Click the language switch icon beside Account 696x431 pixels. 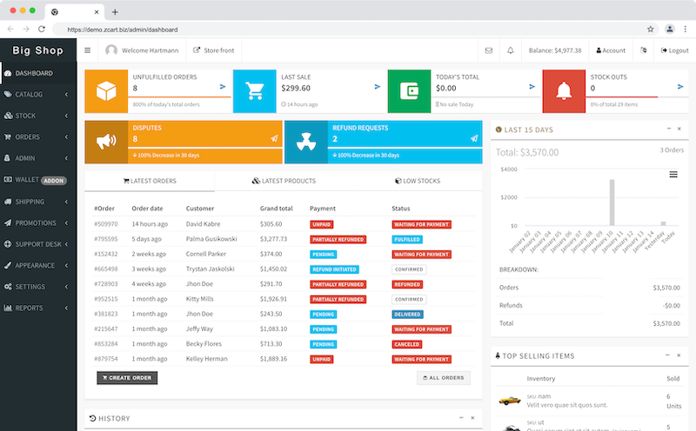click(x=643, y=50)
